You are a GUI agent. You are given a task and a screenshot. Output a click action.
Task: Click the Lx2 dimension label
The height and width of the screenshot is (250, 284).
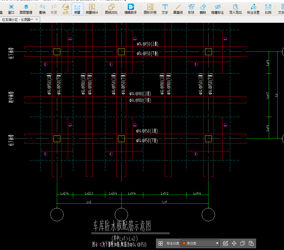[89, 202]
